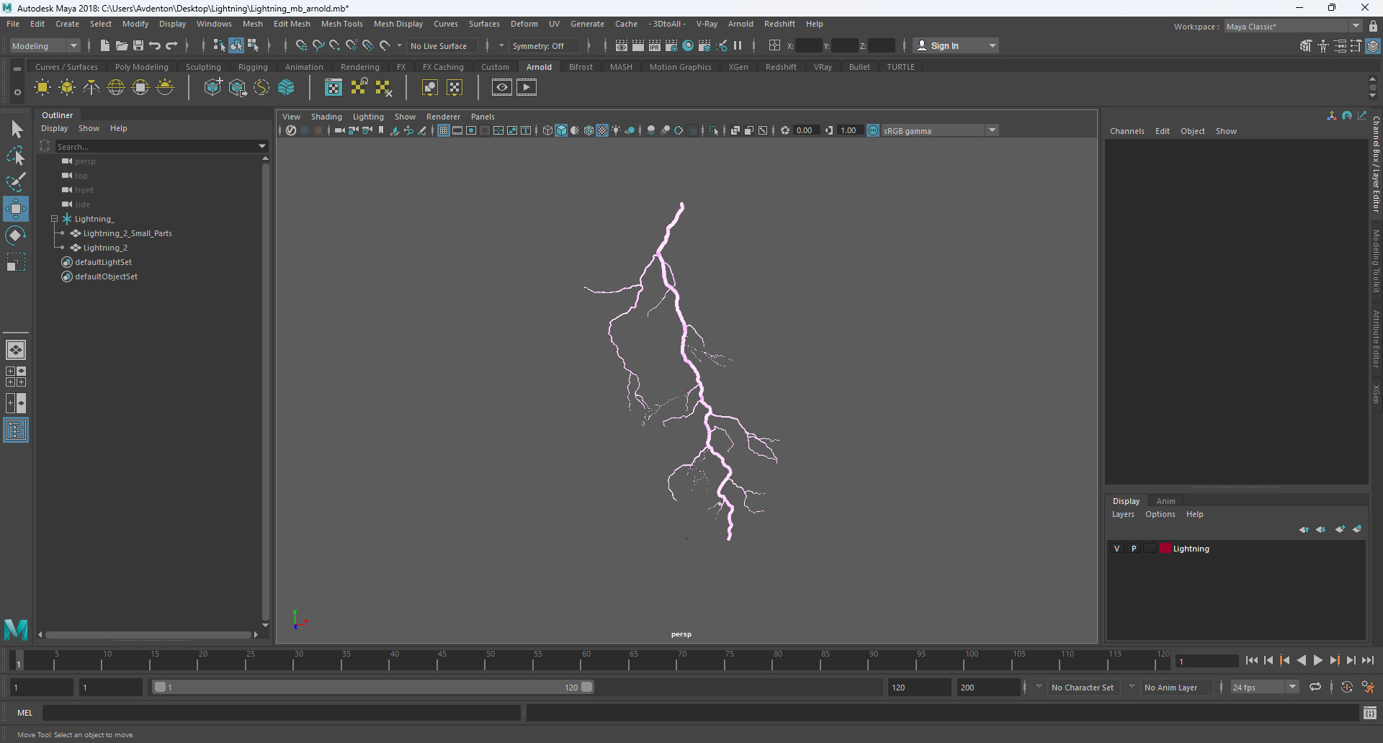Redo the last undone action

pos(171,45)
